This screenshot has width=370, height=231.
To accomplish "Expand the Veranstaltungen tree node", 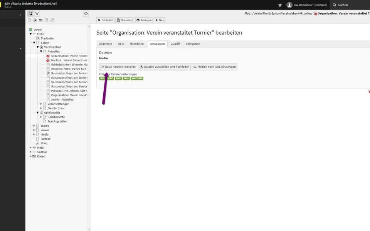I will 41,104.
